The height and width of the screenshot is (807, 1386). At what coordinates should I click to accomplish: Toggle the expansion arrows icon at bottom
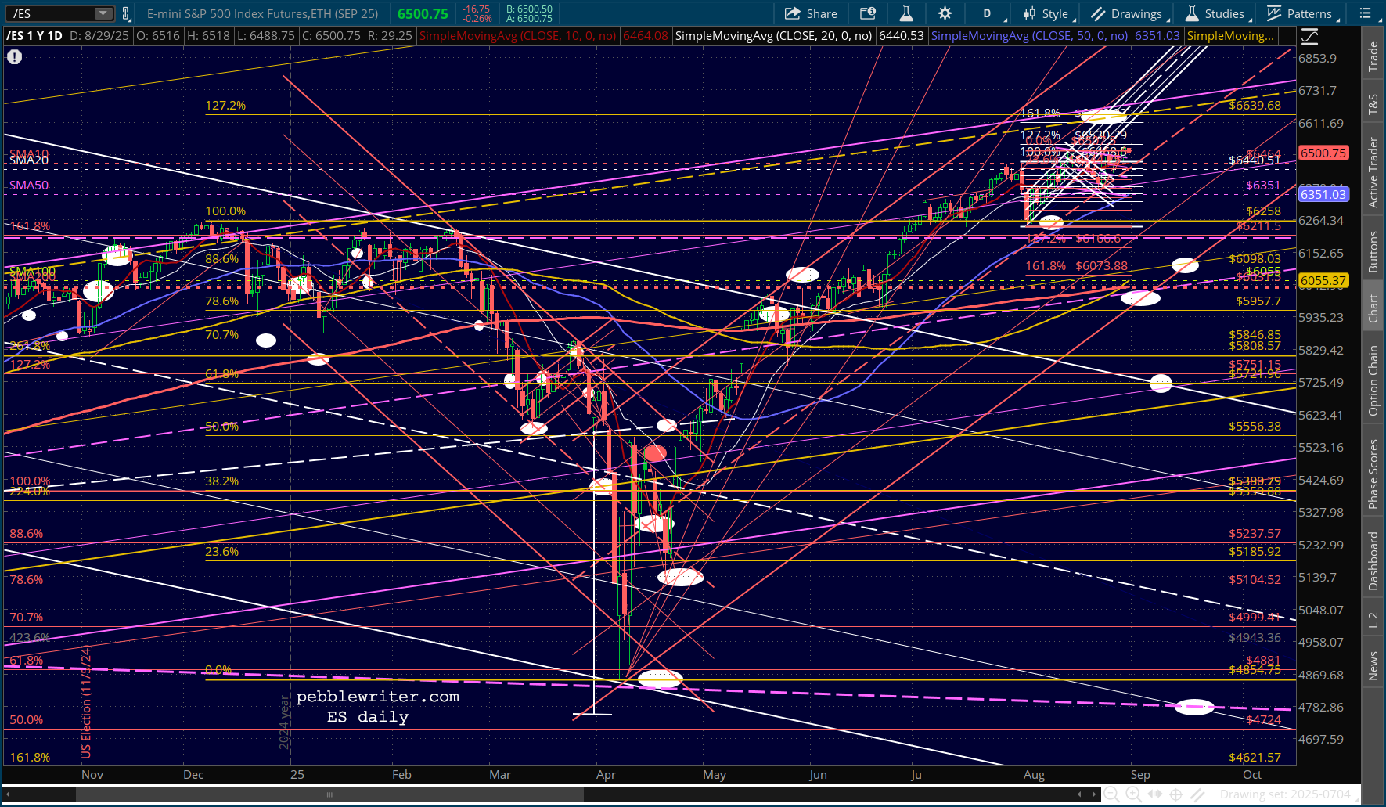coord(1154,794)
